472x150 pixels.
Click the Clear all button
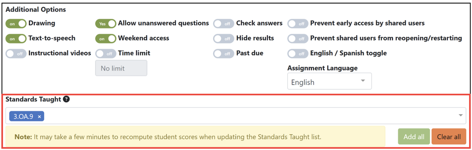(x=449, y=137)
